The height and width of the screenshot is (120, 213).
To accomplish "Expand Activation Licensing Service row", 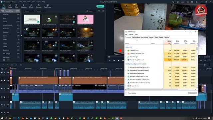I will pos(126,67).
